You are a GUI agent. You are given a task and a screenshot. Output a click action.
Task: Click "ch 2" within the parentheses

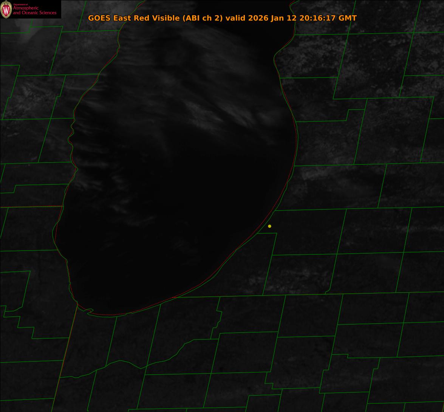pos(213,18)
